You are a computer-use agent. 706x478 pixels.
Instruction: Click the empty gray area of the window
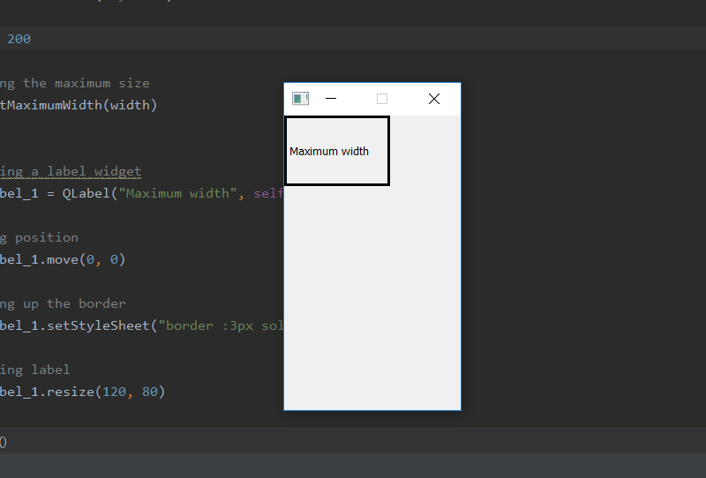[x=372, y=297]
